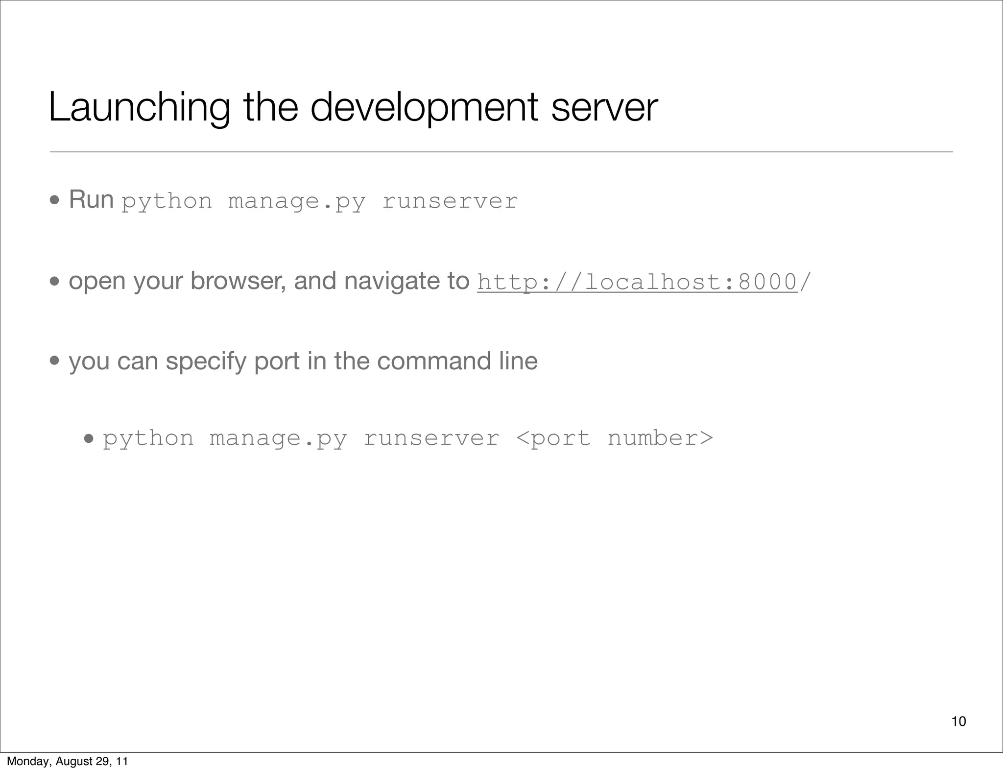
Task: Click the 'python manage.py runserver <port number>' sub-bullet
Action: click(x=407, y=438)
